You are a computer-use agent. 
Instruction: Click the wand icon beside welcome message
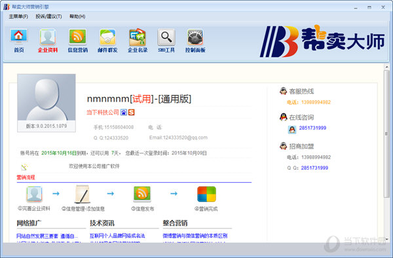point(24,167)
